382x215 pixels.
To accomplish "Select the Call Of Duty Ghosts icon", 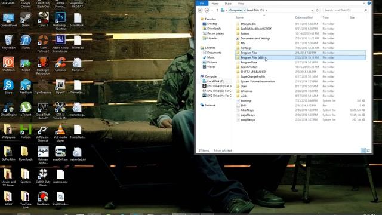I will click(x=43, y=178).
